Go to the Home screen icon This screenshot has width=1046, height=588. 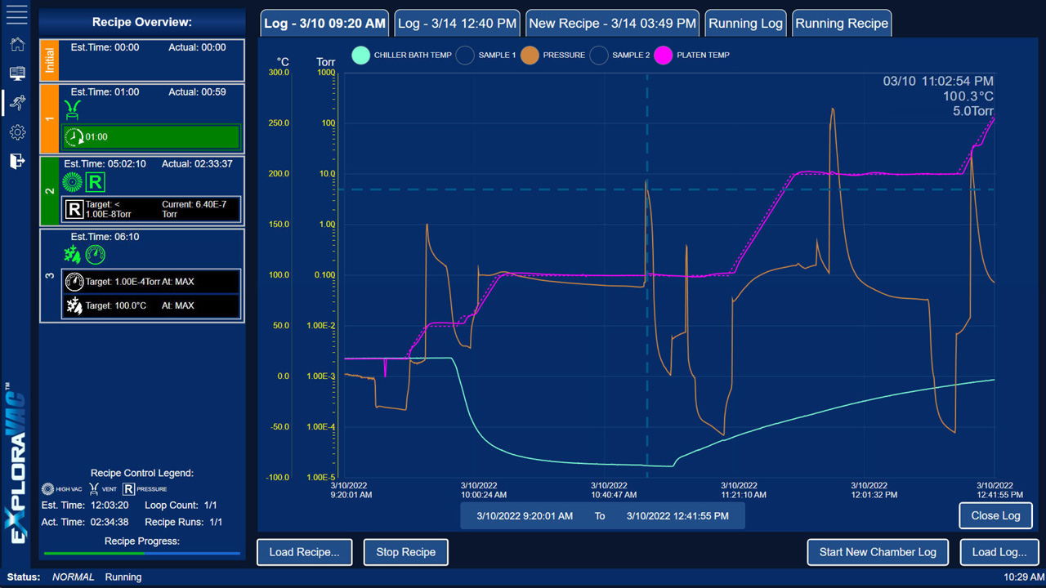point(17,44)
